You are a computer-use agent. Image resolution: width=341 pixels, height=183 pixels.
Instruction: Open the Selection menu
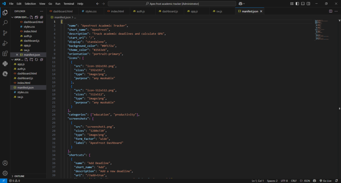click(x=30, y=4)
